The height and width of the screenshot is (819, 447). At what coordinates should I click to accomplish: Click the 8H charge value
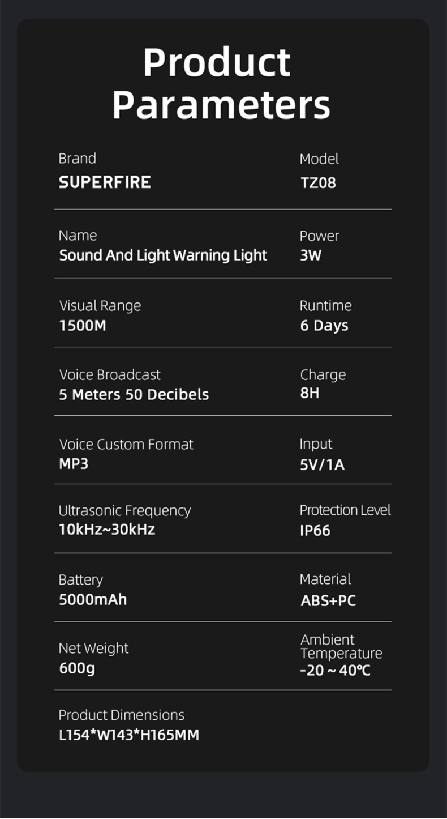point(310,393)
